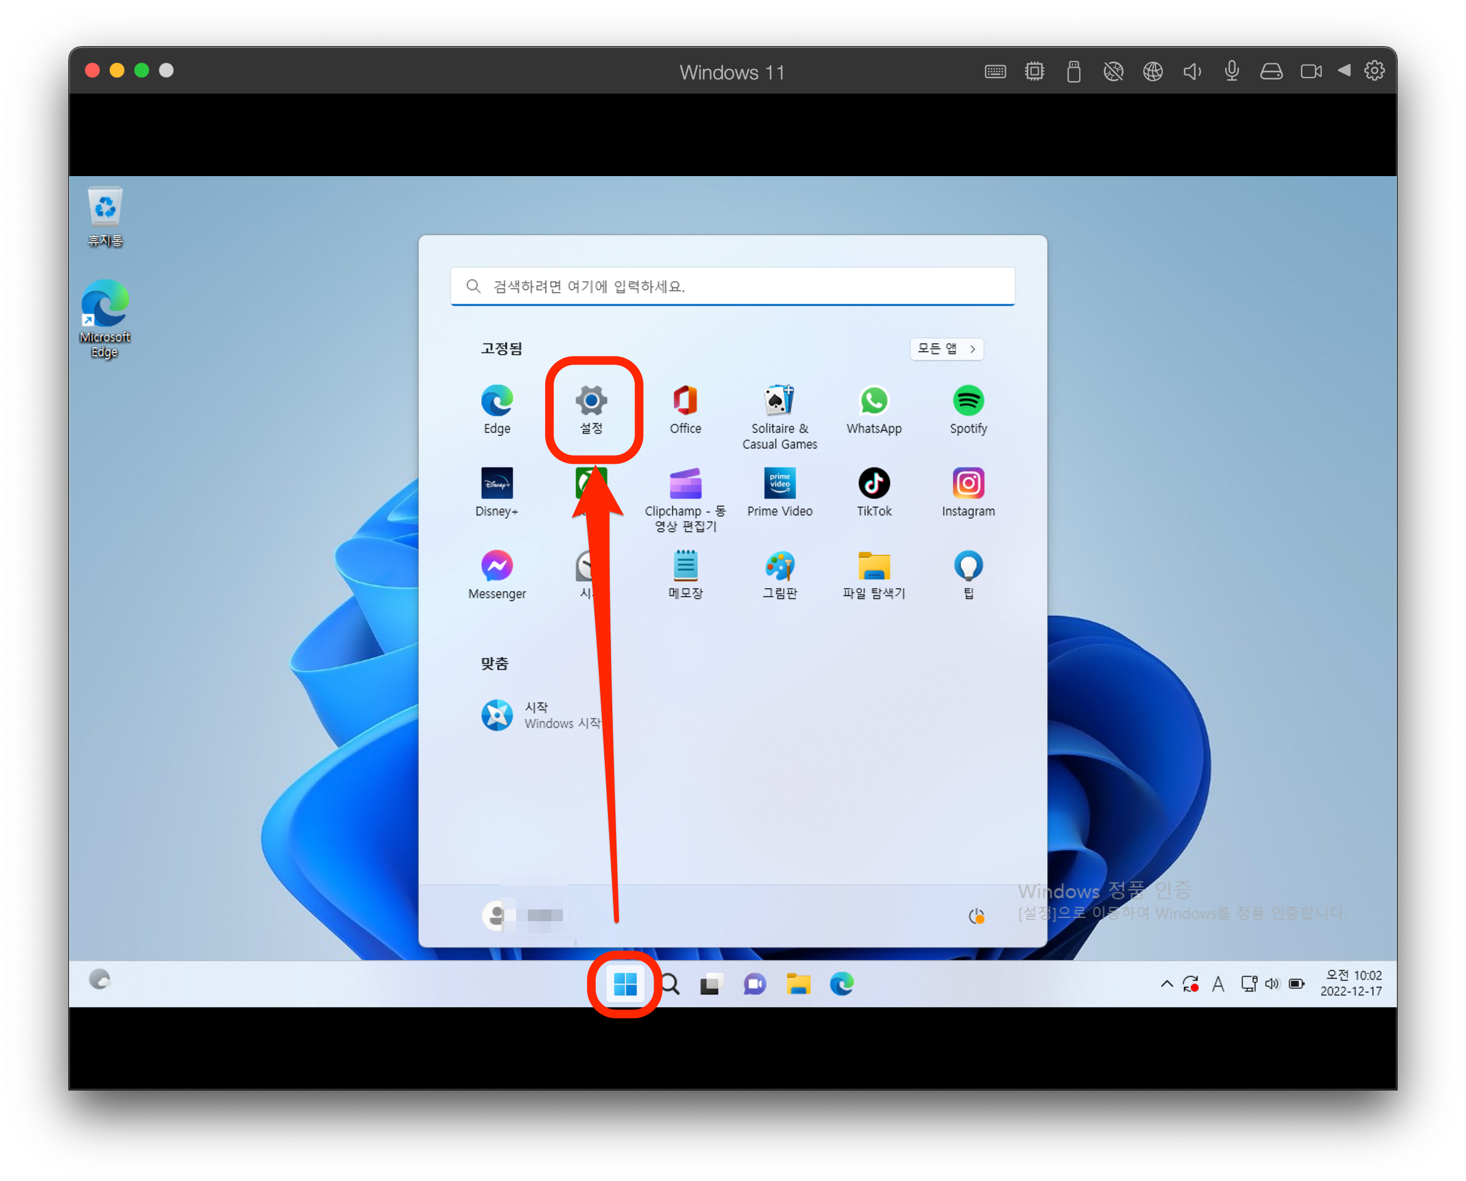
Task: Click keyboard icon in VM toolbar
Action: (995, 71)
